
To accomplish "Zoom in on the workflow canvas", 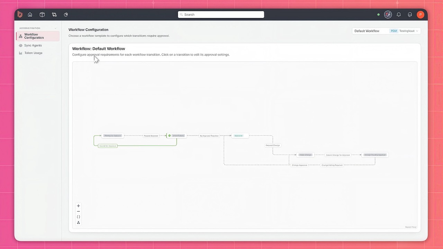I will coord(79,206).
